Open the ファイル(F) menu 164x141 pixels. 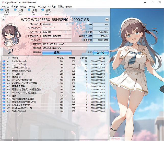click(5, 7)
